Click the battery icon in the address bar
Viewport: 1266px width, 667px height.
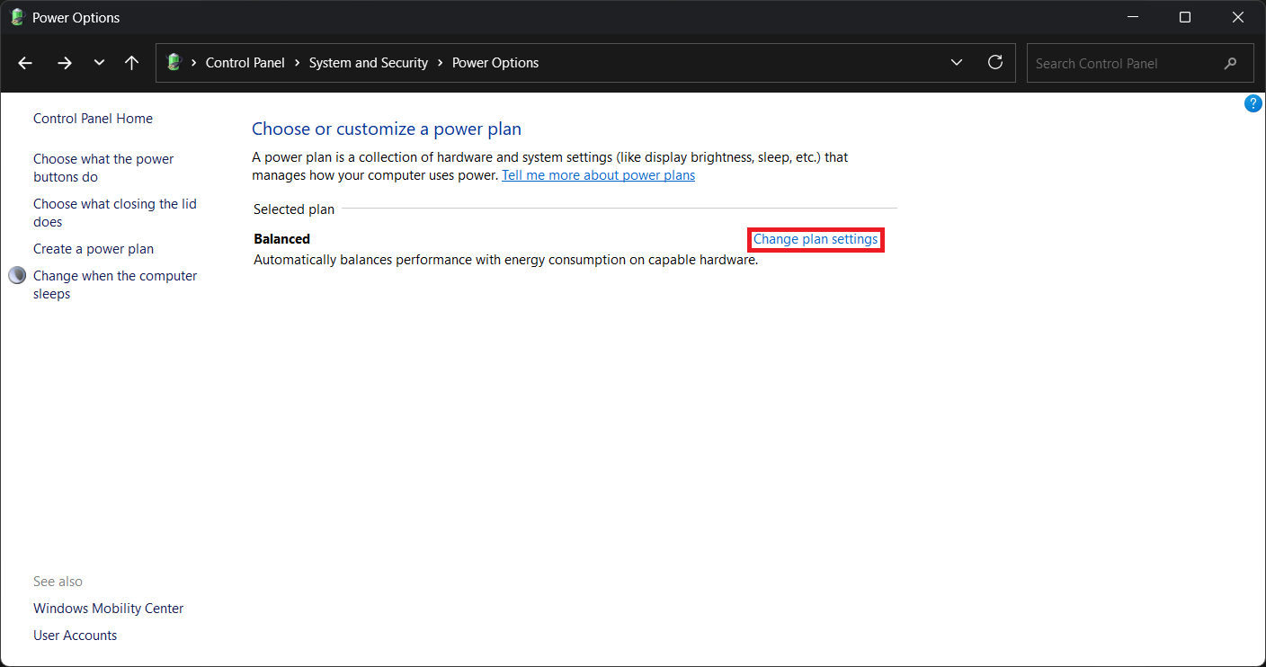[174, 63]
